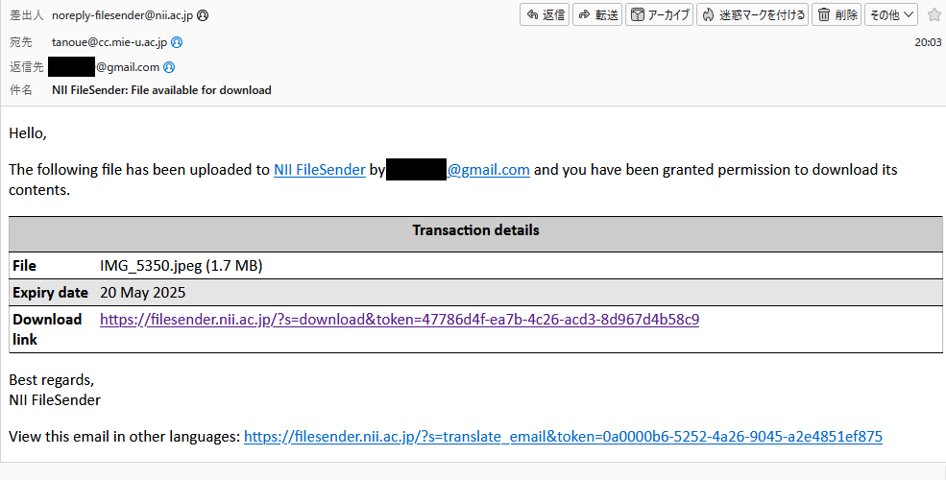Click the Reply (返信) button
Screen dimensions: 946x480
[x=545, y=15]
